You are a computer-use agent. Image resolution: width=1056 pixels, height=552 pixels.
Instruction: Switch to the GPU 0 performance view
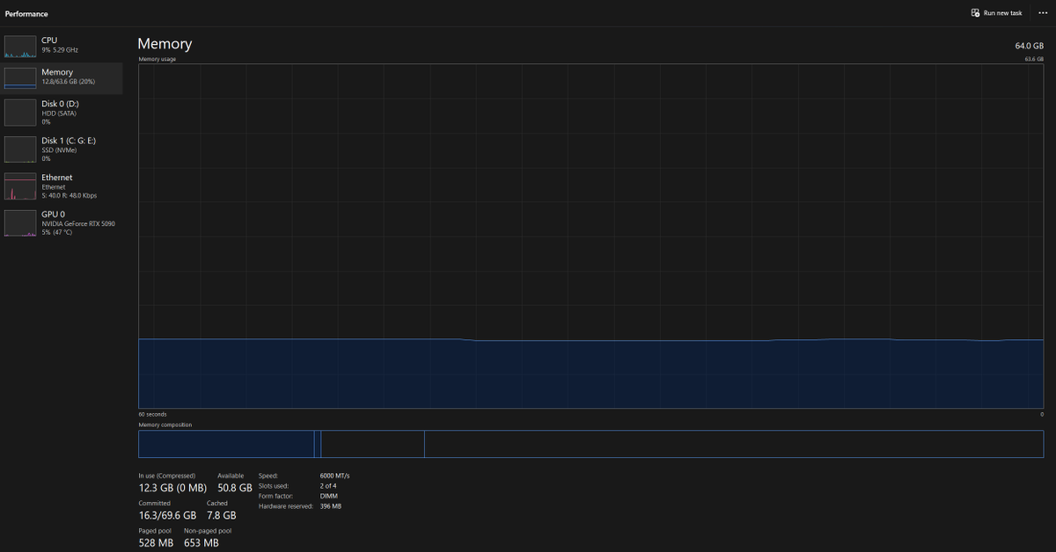62,223
